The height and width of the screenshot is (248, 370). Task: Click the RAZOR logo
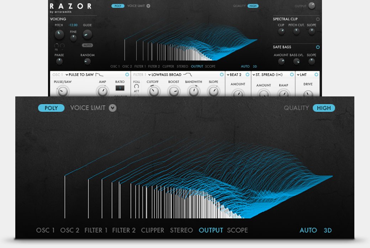pos(70,6)
